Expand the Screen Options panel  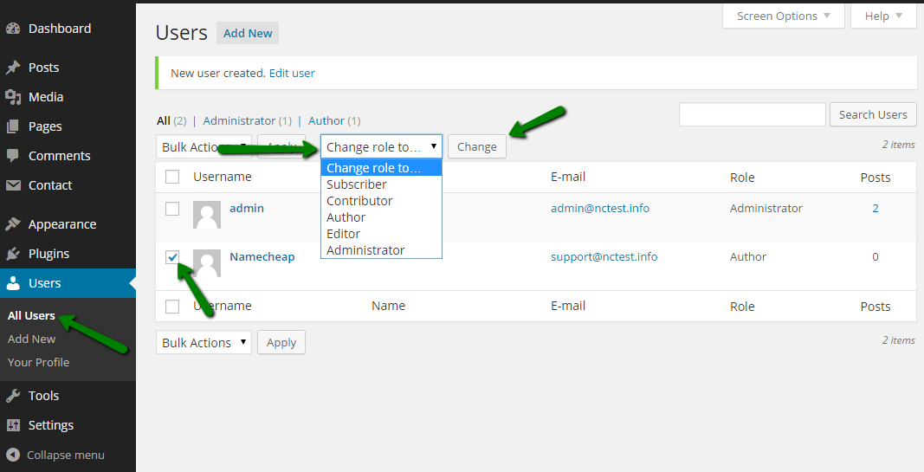coord(783,16)
